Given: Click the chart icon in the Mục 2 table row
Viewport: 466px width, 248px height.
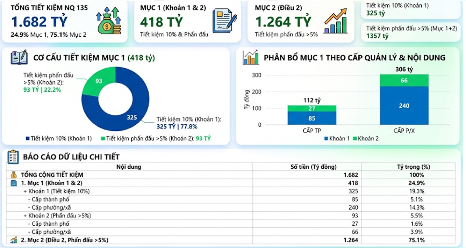Looking at the screenshot, I should pos(14,240).
